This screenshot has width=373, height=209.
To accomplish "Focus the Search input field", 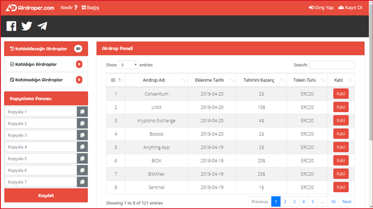I will coord(332,64).
